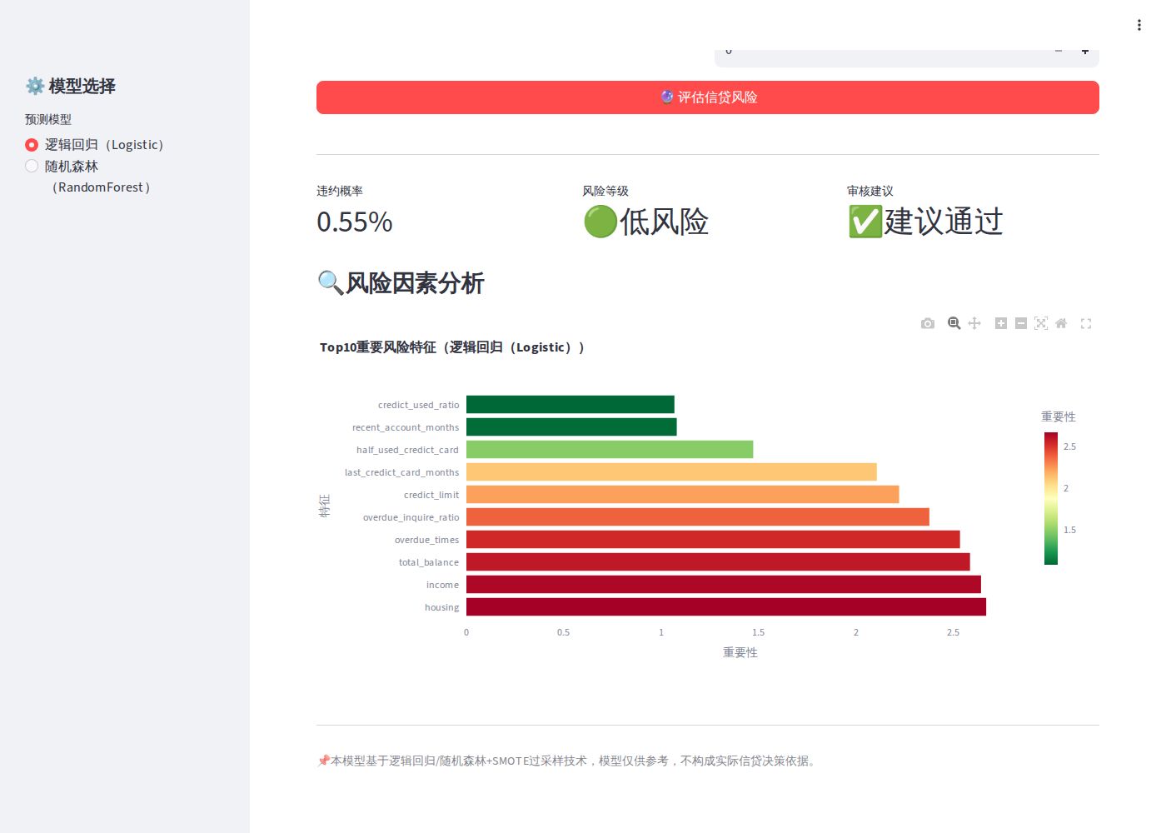The image size is (1166, 833).
Task: Select 随机森林 (RandomForest) model
Action: (x=88, y=177)
